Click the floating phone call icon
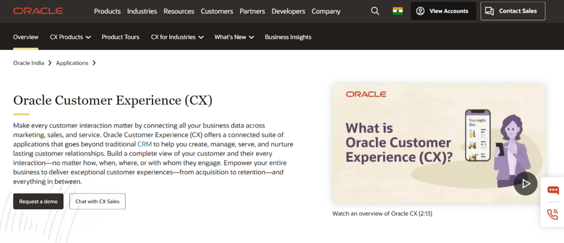 552,214
